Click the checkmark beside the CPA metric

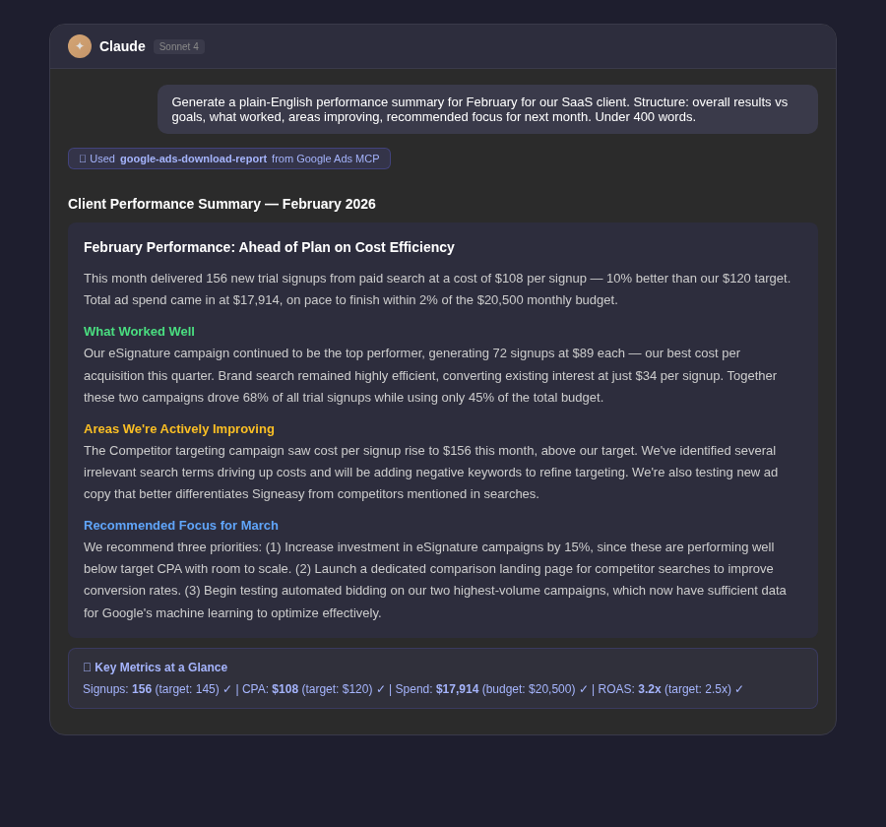[x=381, y=689]
